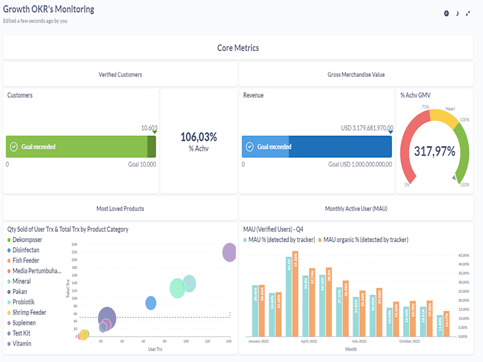Click the orange bar labeled 19.79%
This screenshot has height=362, width=483.
point(413,319)
